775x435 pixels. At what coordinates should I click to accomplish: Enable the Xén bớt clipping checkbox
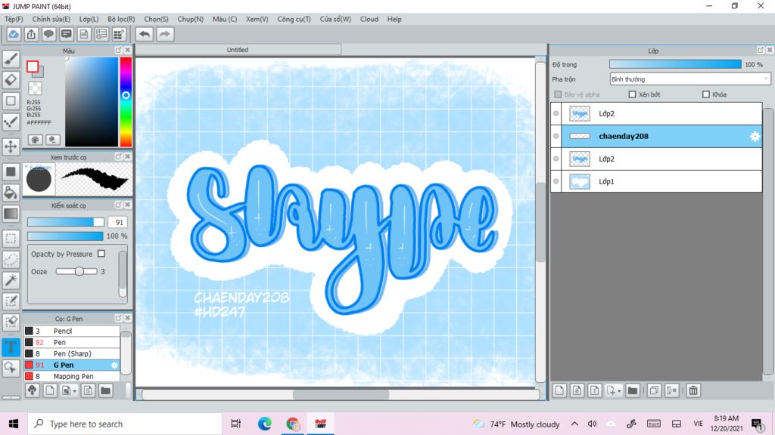(632, 94)
